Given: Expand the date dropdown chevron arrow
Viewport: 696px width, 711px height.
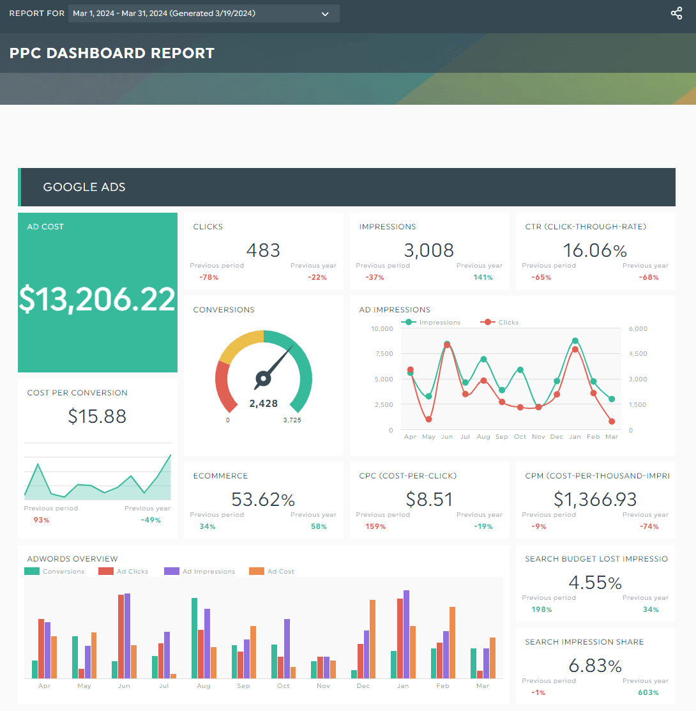Looking at the screenshot, I should (325, 14).
